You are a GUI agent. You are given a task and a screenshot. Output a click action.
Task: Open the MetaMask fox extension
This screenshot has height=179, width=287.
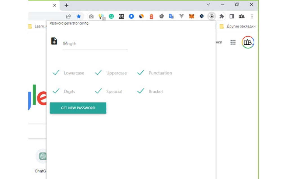(x=191, y=16)
